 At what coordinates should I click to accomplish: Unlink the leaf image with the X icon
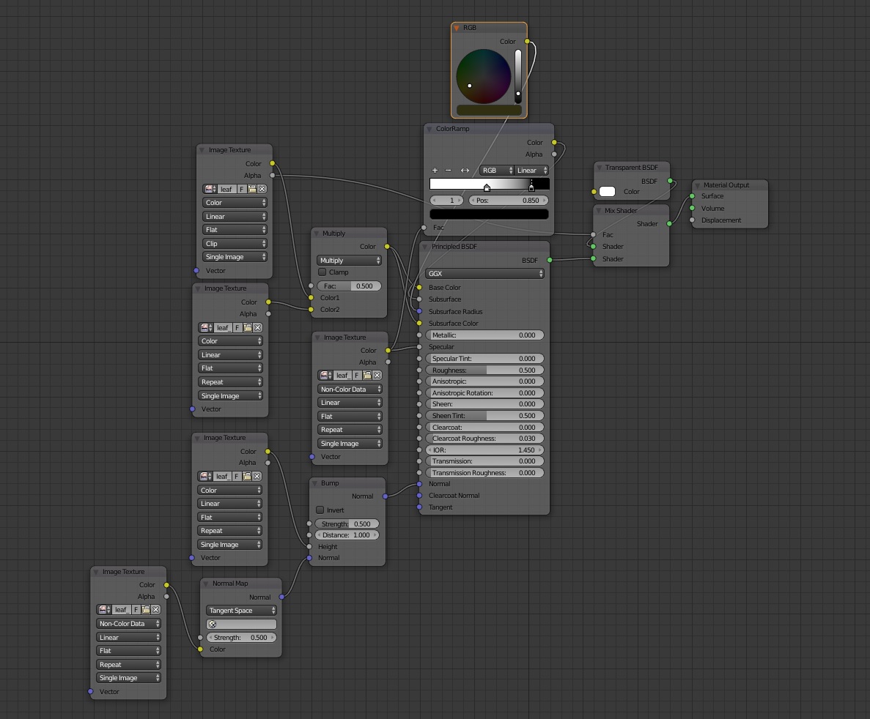tap(262, 189)
